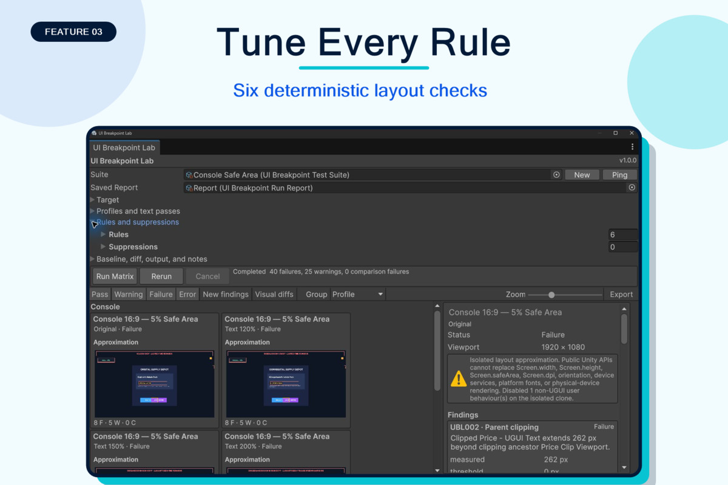Toggle the New findings filter

[x=226, y=294]
